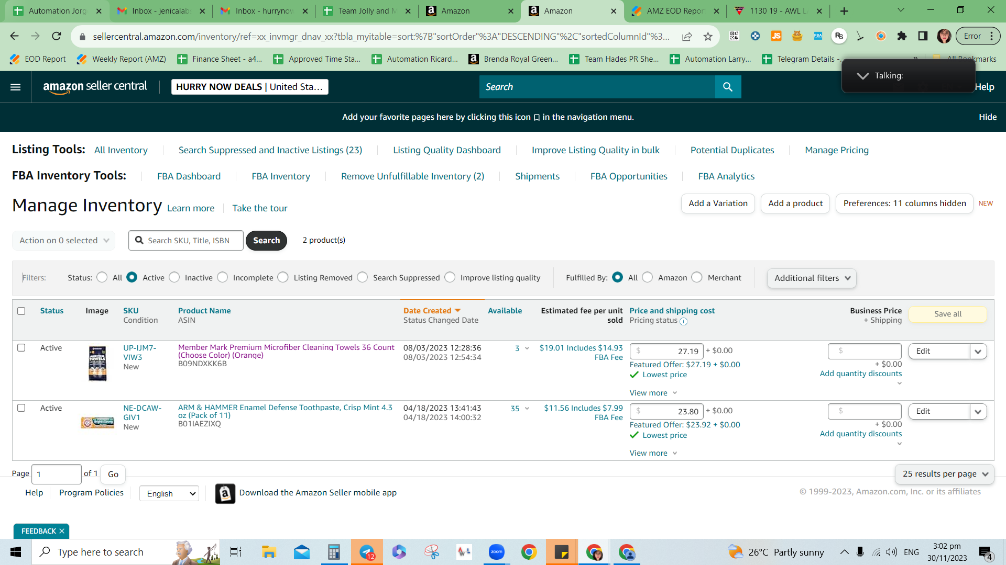Close the FEEDBACK widget with X
1006x565 pixels.
62,531
